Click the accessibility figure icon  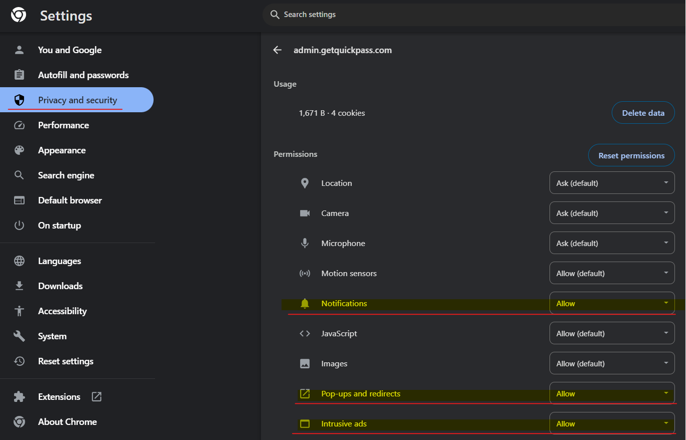pos(19,311)
